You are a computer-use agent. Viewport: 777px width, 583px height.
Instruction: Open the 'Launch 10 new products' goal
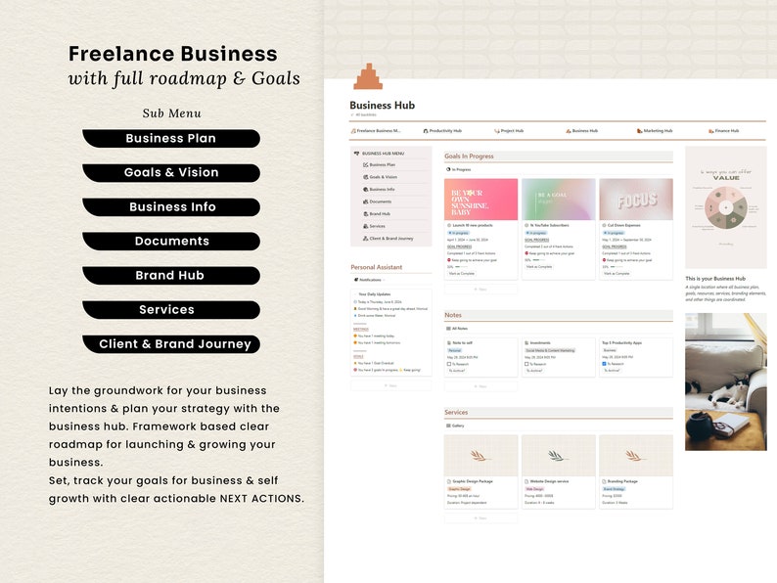point(471,225)
